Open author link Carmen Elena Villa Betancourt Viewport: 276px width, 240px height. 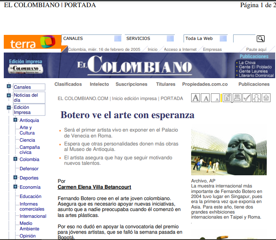point(94,187)
